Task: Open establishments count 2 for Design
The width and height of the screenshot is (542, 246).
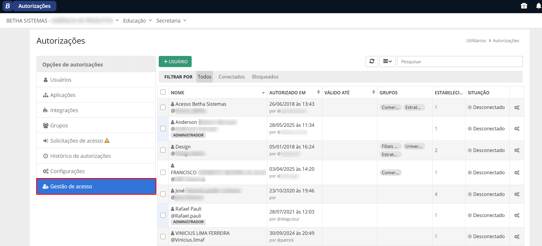Action: pos(436,150)
